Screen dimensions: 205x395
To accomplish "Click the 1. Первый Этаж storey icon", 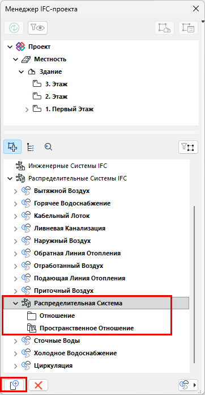I will [37, 109].
